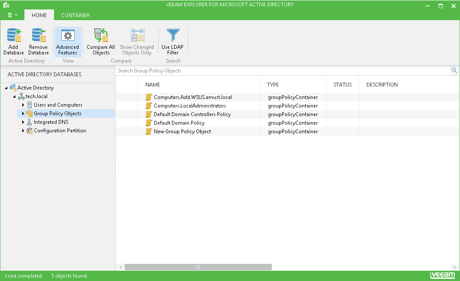Switch to the HOME tab
Viewport: 460px width, 281px height.
[39, 15]
